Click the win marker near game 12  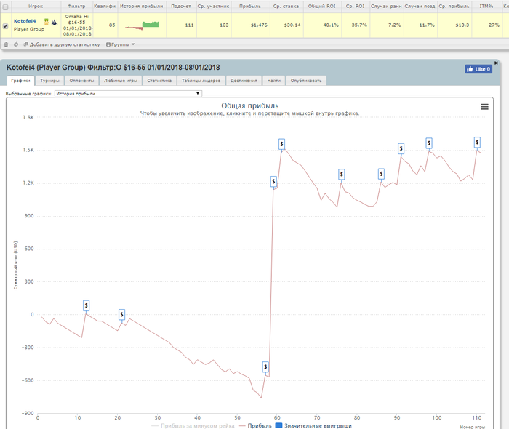click(x=86, y=305)
